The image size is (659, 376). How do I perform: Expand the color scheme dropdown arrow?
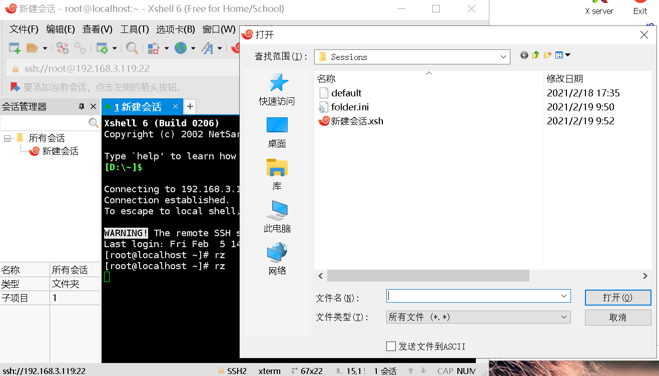166,48
